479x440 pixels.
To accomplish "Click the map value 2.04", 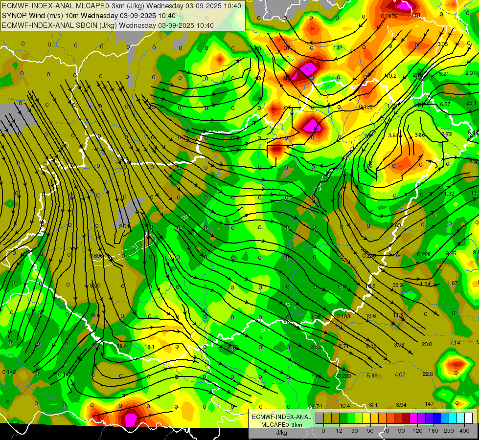I will [x=124, y=226].
